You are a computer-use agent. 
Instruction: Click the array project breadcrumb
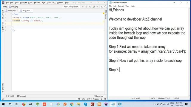pos(5,7)
